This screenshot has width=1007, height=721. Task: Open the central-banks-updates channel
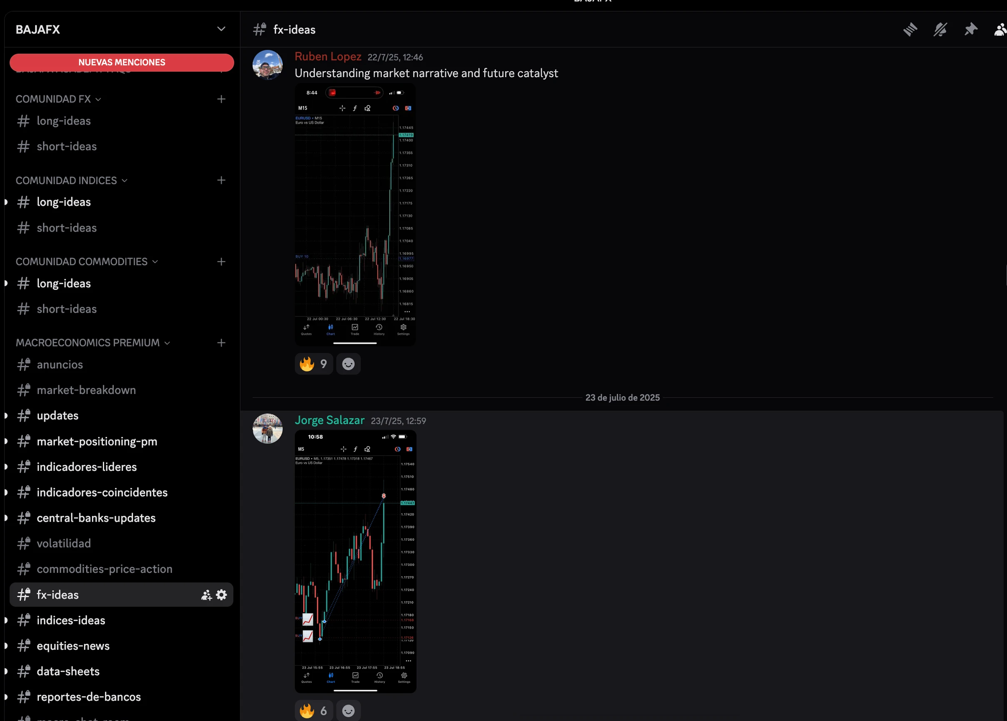(x=96, y=518)
